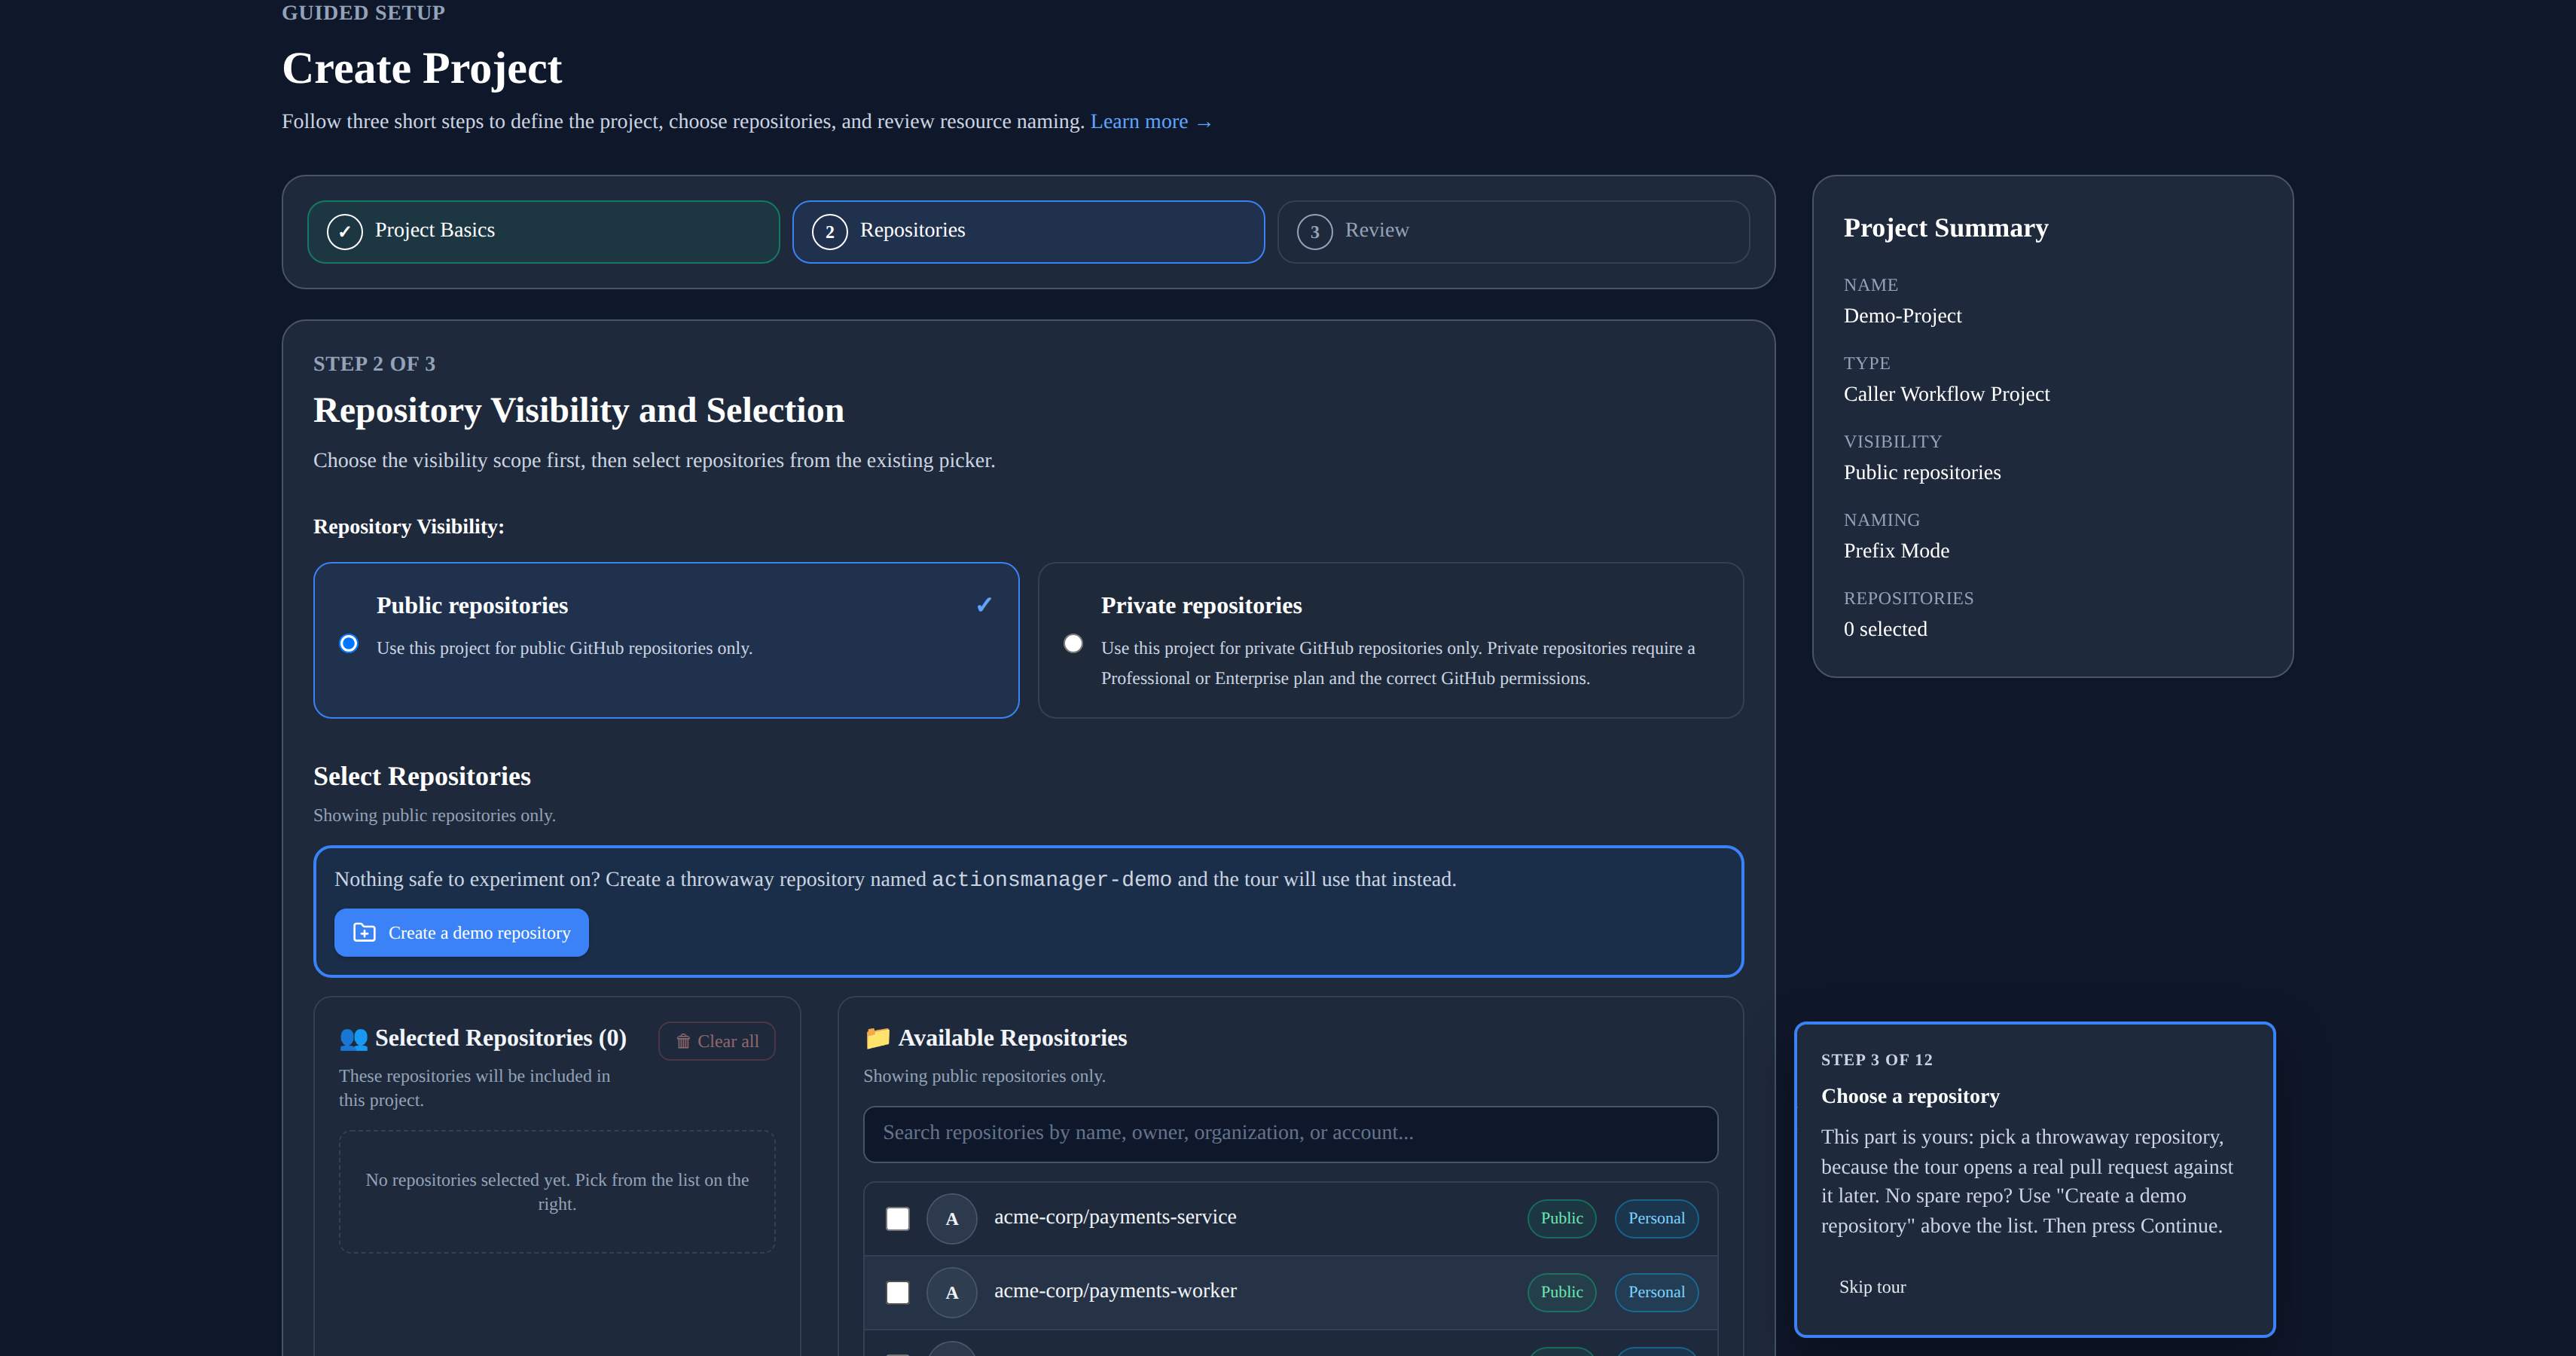Click the checkmark icon on Project Basics

345,231
